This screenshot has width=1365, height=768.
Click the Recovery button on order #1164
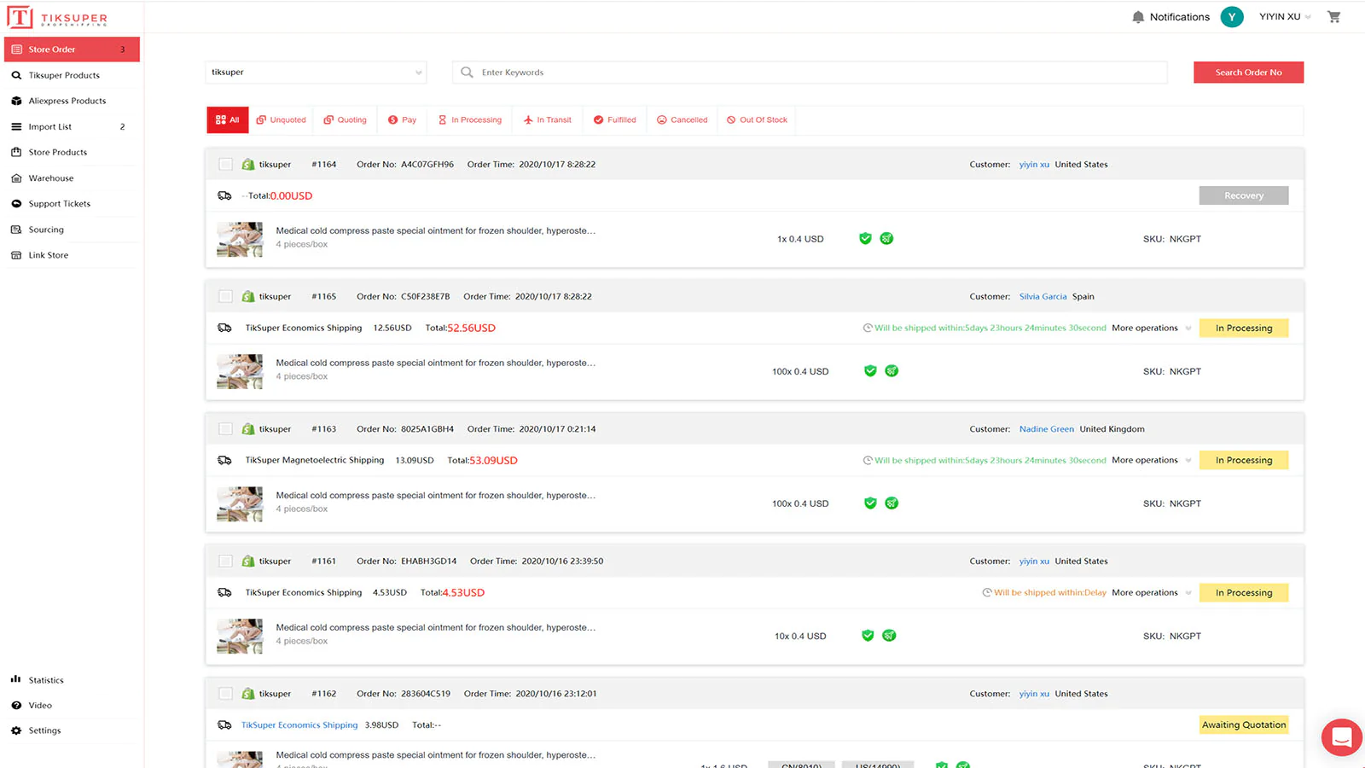click(1244, 195)
